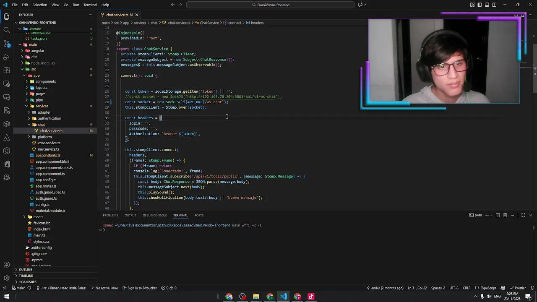This screenshot has height=302, width=537.
Task: Switch to the DEBUG CONSOLE tab
Action: tap(155, 215)
